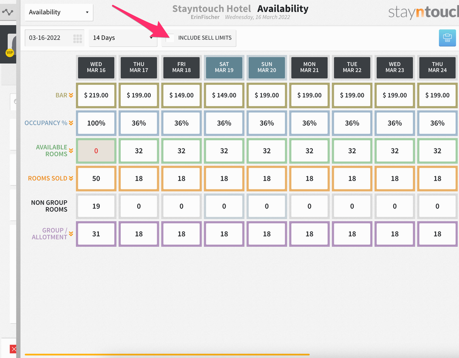Select the WED MAR 23 column header
This screenshot has width=459, height=358.
coord(395,67)
